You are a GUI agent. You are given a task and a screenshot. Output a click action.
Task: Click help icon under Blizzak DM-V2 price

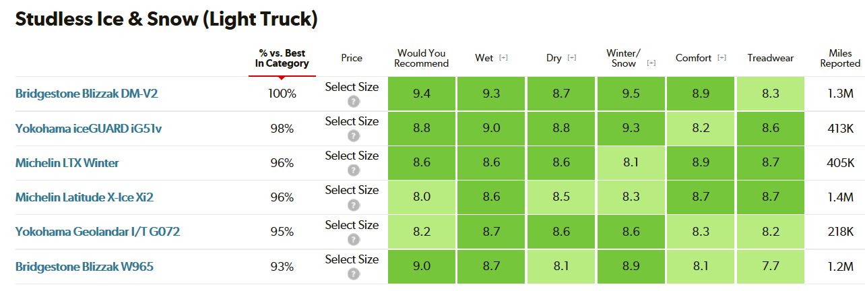point(353,102)
